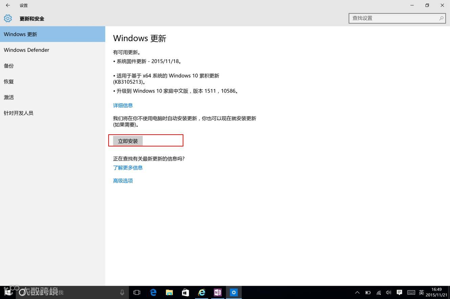Image resolution: width=450 pixels, height=299 pixels.
Task: Go back with the arrow in Settings
Action: pos(8,5)
